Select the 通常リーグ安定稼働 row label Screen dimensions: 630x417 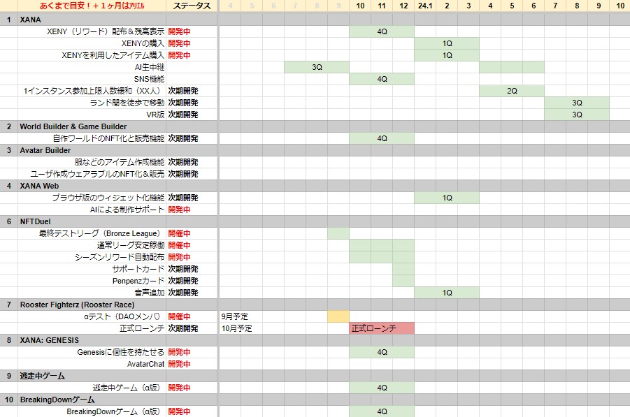coord(131,245)
